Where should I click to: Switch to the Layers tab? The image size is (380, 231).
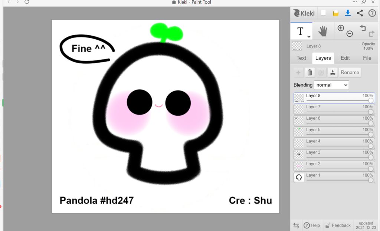pos(323,58)
